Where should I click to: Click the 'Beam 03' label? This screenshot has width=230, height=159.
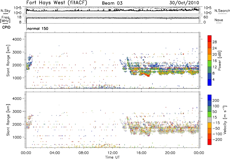[x=112, y=3]
